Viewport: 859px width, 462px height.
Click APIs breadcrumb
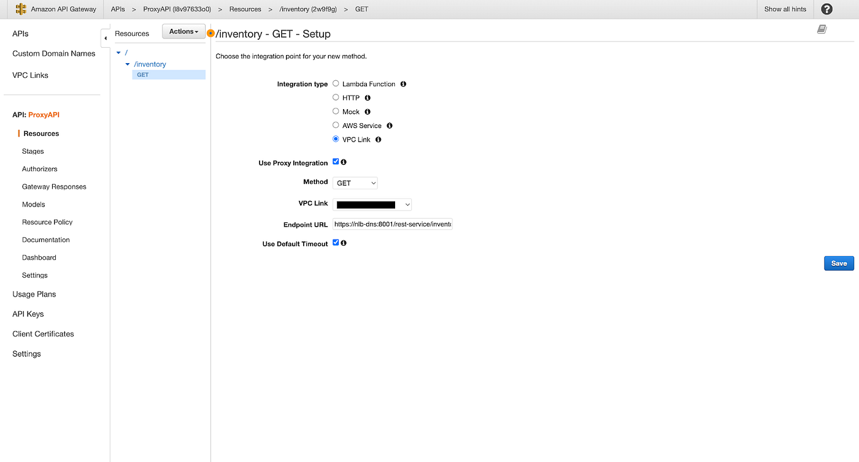coord(118,9)
